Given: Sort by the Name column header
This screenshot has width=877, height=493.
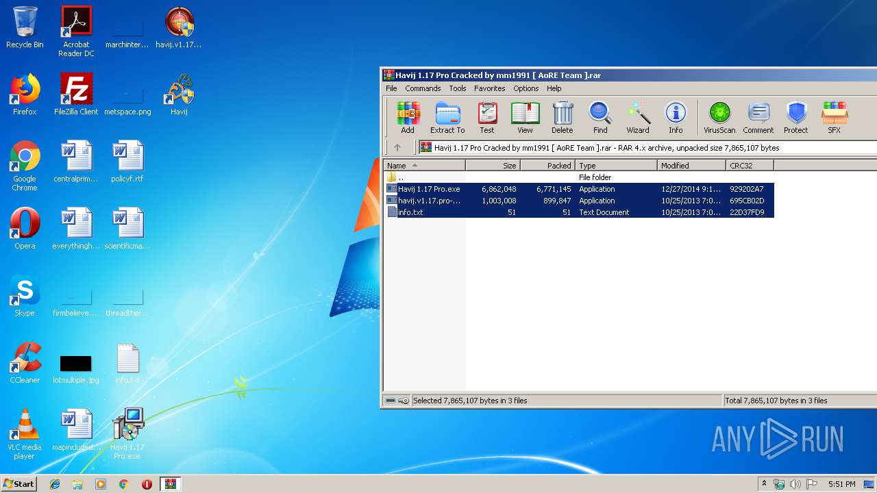Looking at the screenshot, I should pyautogui.click(x=424, y=166).
